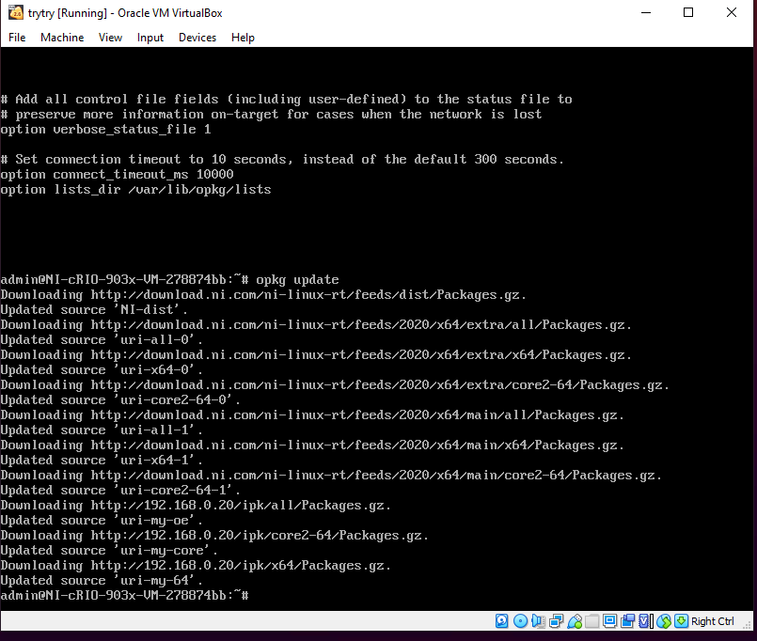The width and height of the screenshot is (757, 641).
Task: Click the recording status indicator
Action: tap(627, 621)
